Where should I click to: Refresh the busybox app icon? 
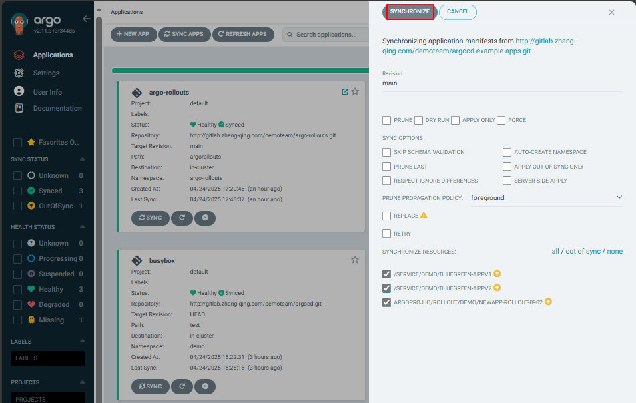click(182, 386)
